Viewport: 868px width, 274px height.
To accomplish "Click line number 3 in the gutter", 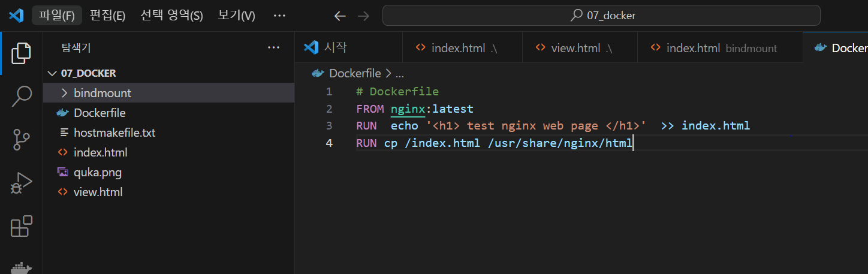I will click(x=328, y=126).
